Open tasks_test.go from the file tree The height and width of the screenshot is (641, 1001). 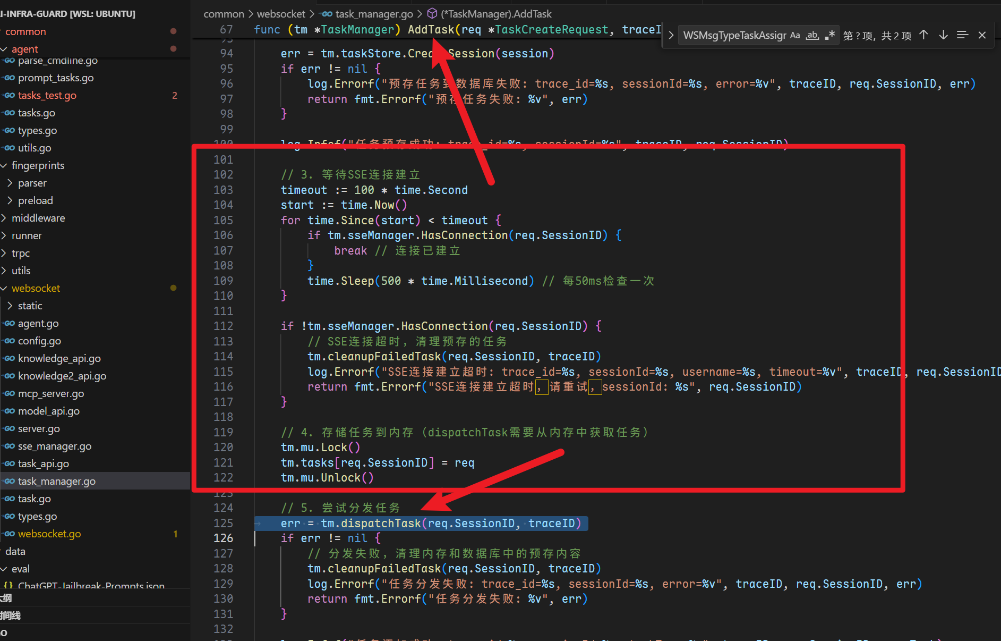47,95
